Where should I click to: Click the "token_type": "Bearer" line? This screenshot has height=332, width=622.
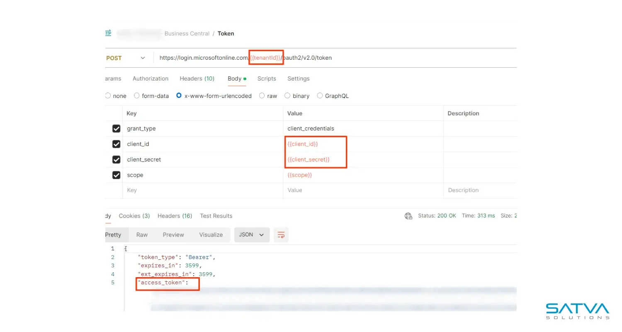click(177, 257)
